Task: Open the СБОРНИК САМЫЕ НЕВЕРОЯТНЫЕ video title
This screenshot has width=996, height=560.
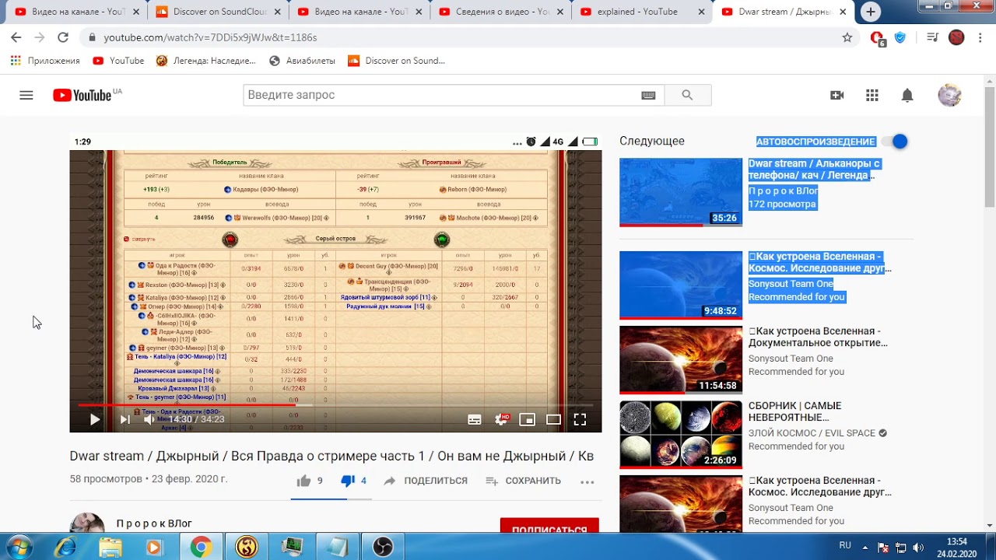Action: coord(795,412)
